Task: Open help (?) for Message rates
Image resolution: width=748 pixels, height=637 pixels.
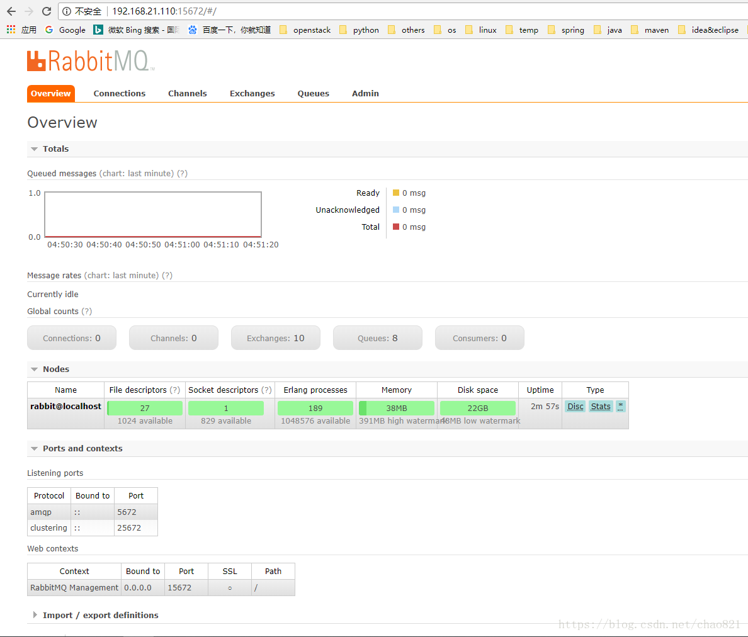Action: click(x=167, y=276)
